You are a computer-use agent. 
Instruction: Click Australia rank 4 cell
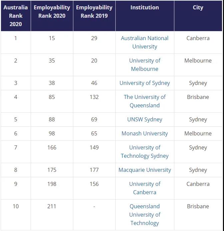click(x=16, y=101)
